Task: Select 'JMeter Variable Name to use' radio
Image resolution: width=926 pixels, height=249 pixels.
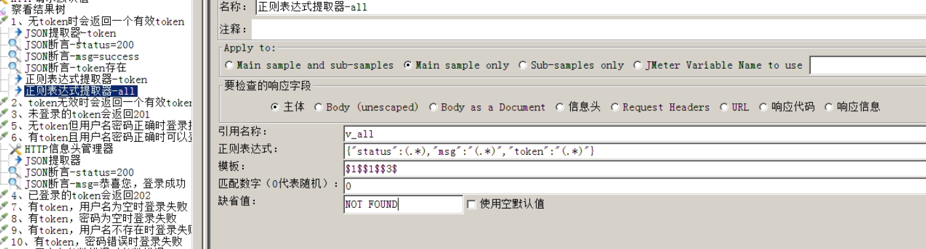Action: [x=638, y=65]
